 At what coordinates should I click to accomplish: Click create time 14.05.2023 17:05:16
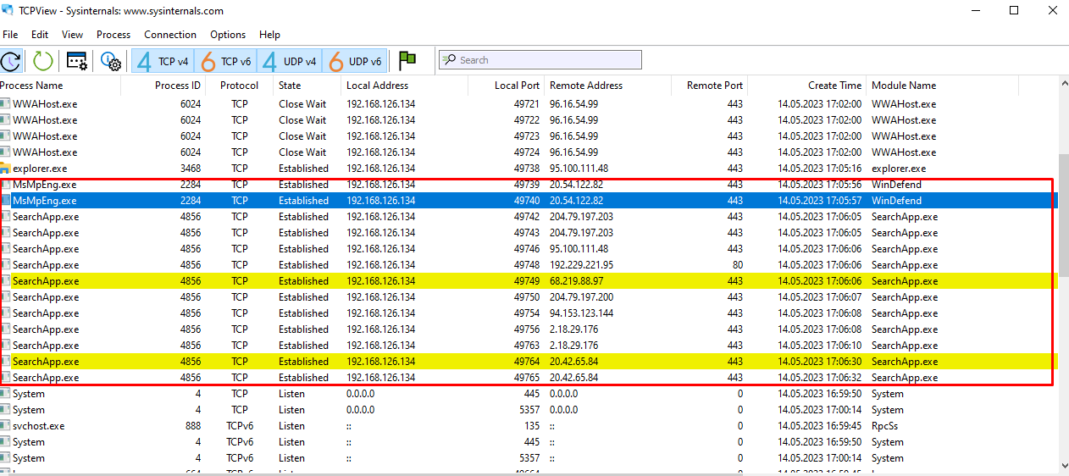click(x=819, y=169)
